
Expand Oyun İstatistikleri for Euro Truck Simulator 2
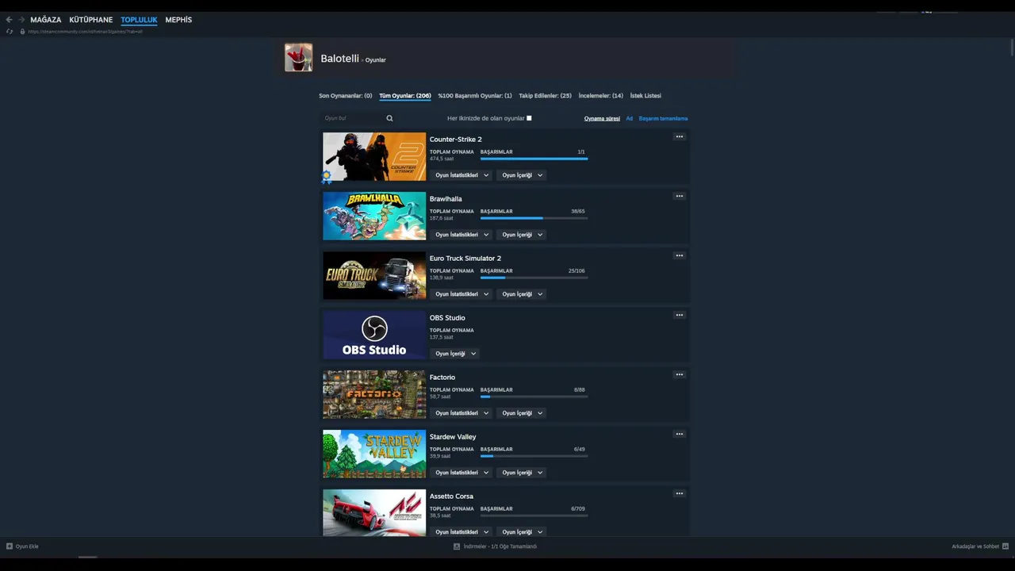coord(462,294)
